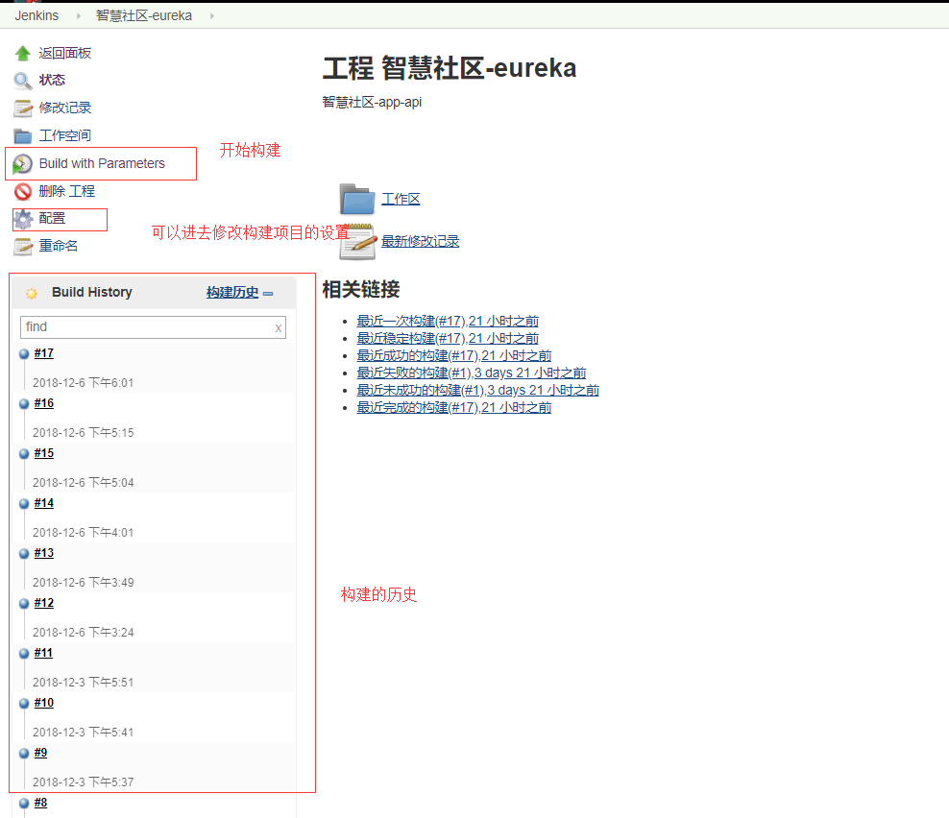Clear the find box with the x
The height and width of the screenshot is (818, 949).
279,328
